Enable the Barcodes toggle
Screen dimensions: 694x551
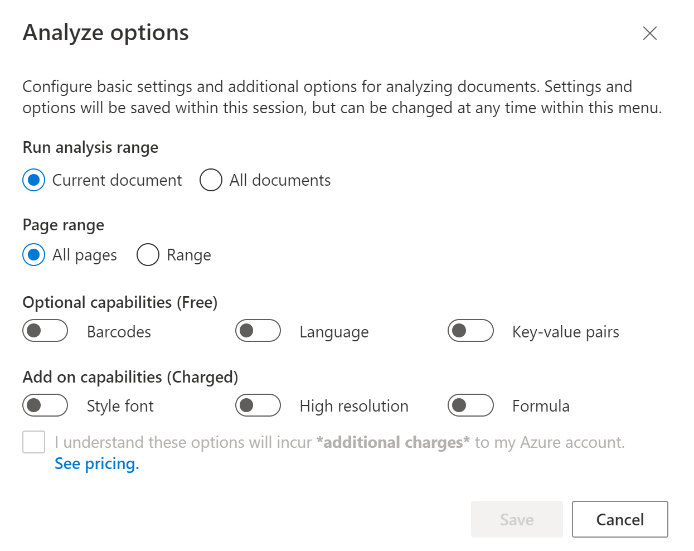pyautogui.click(x=45, y=331)
